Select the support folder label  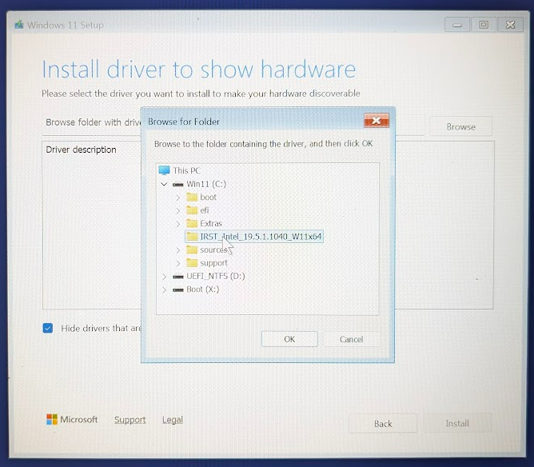pyautogui.click(x=213, y=262)
